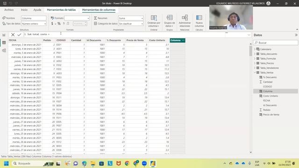
Task: Click the taskbar Búsqueda search box
Action: tap(32, 163)
